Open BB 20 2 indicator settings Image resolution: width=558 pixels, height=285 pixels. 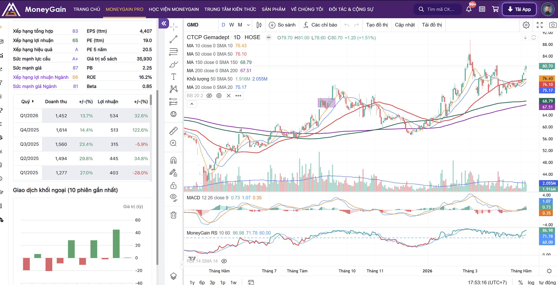tap(219, 96)
